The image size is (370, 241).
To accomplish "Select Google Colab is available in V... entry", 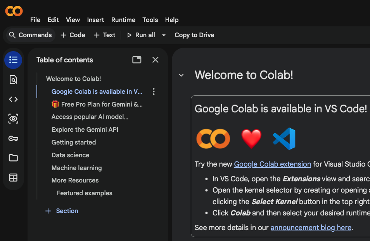I will (97, 91).
